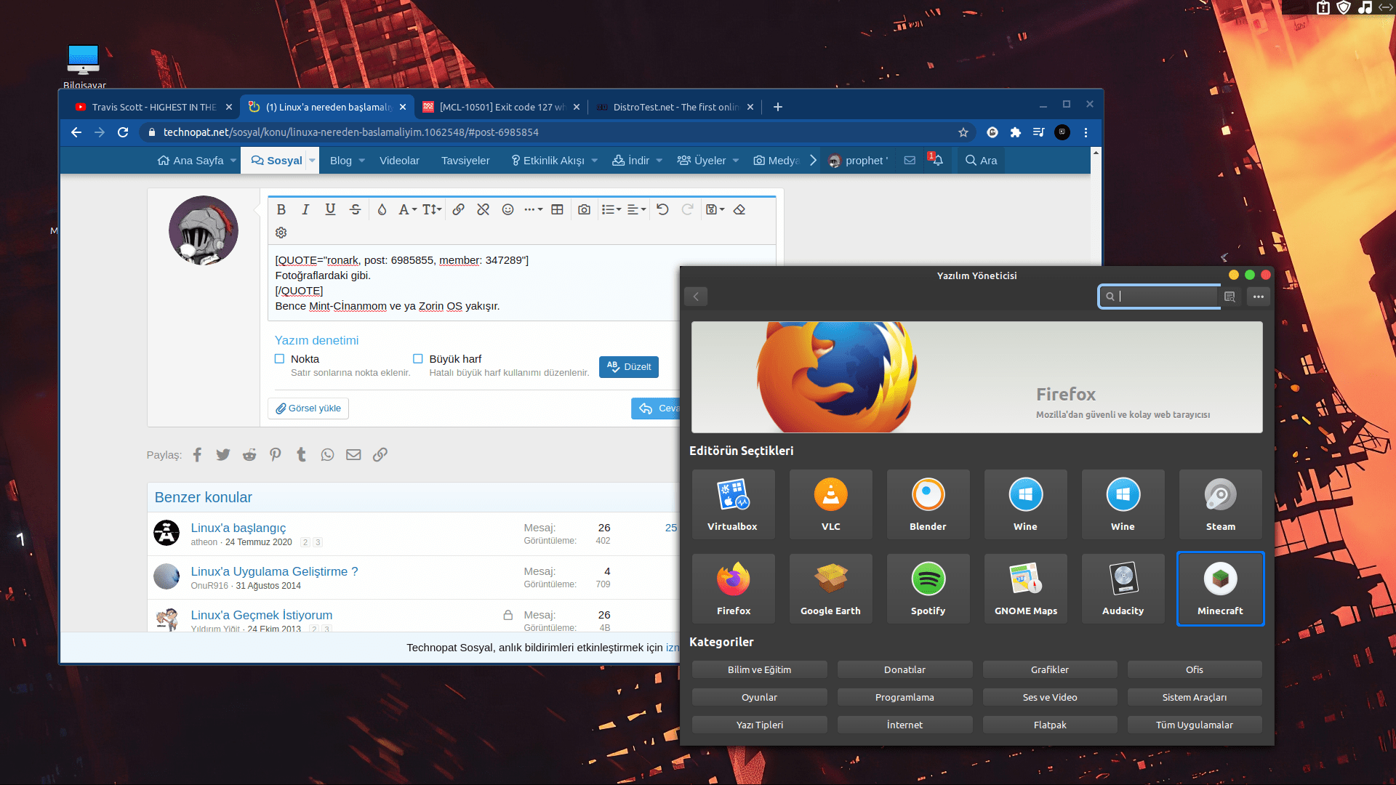Image resolution: width=1396 pixels, height=785 pixels.
Task: Select Minecraft in Editor's picks
Action: click(1220, 589)
